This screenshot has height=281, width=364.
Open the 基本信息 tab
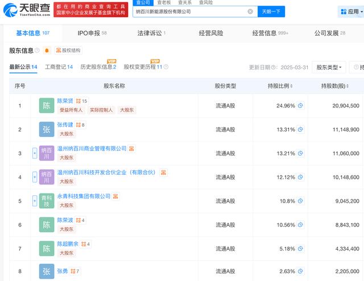coord(33,33)
